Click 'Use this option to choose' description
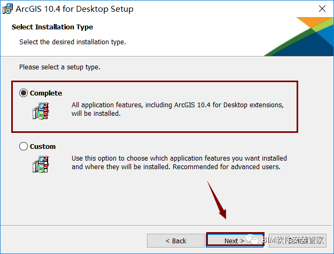 point(179,163)
